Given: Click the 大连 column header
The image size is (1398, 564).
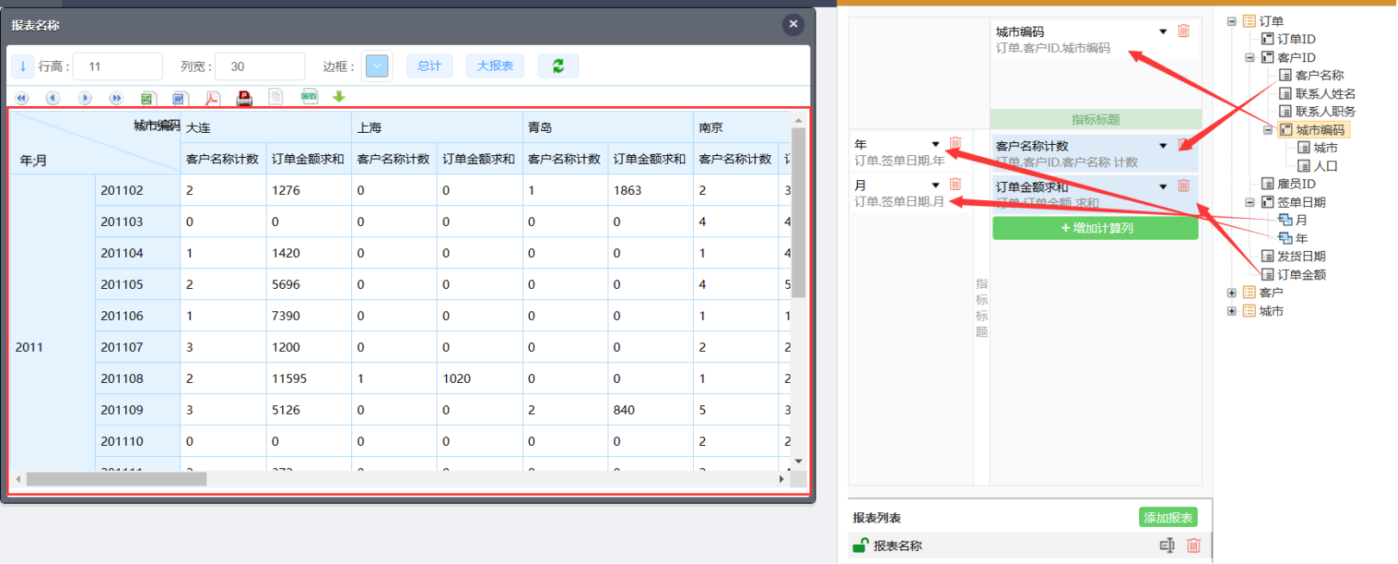Looking at the screenshot, I should tap(266, 128).
